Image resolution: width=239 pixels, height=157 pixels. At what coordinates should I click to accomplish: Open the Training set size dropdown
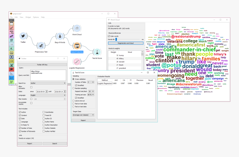91,95
